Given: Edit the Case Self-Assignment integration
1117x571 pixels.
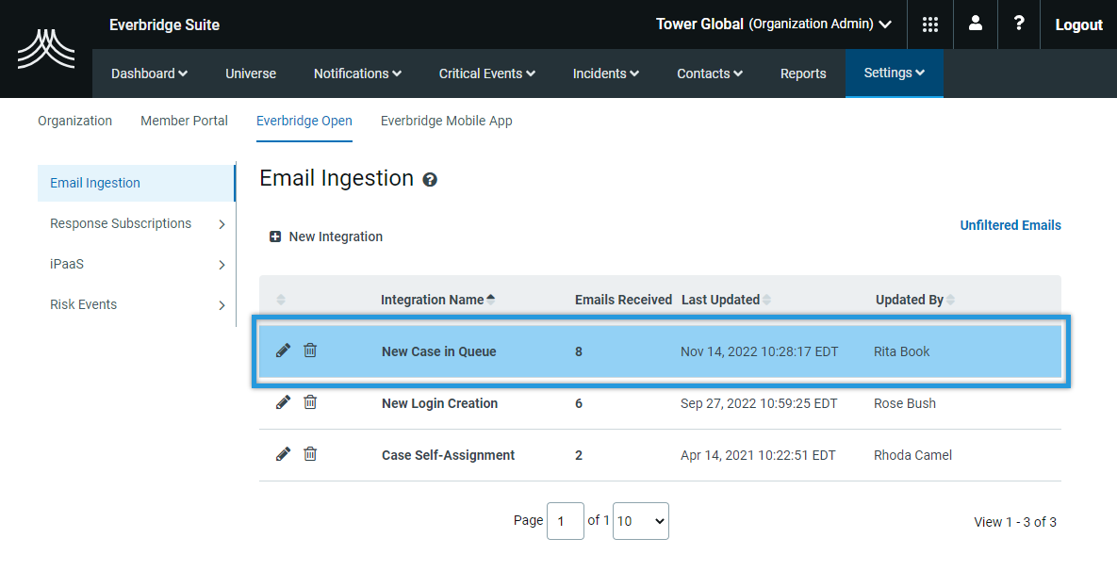Looking at the screenshot, I should coord(283,453).
